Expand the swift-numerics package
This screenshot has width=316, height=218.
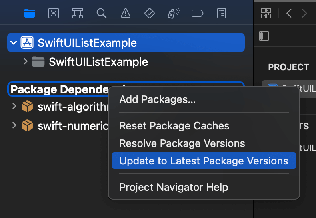tap(14, 126)
